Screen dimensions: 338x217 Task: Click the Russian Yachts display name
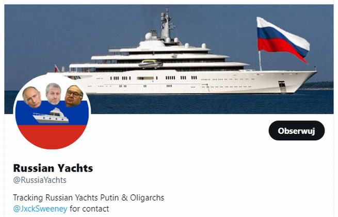click(53, 168)
